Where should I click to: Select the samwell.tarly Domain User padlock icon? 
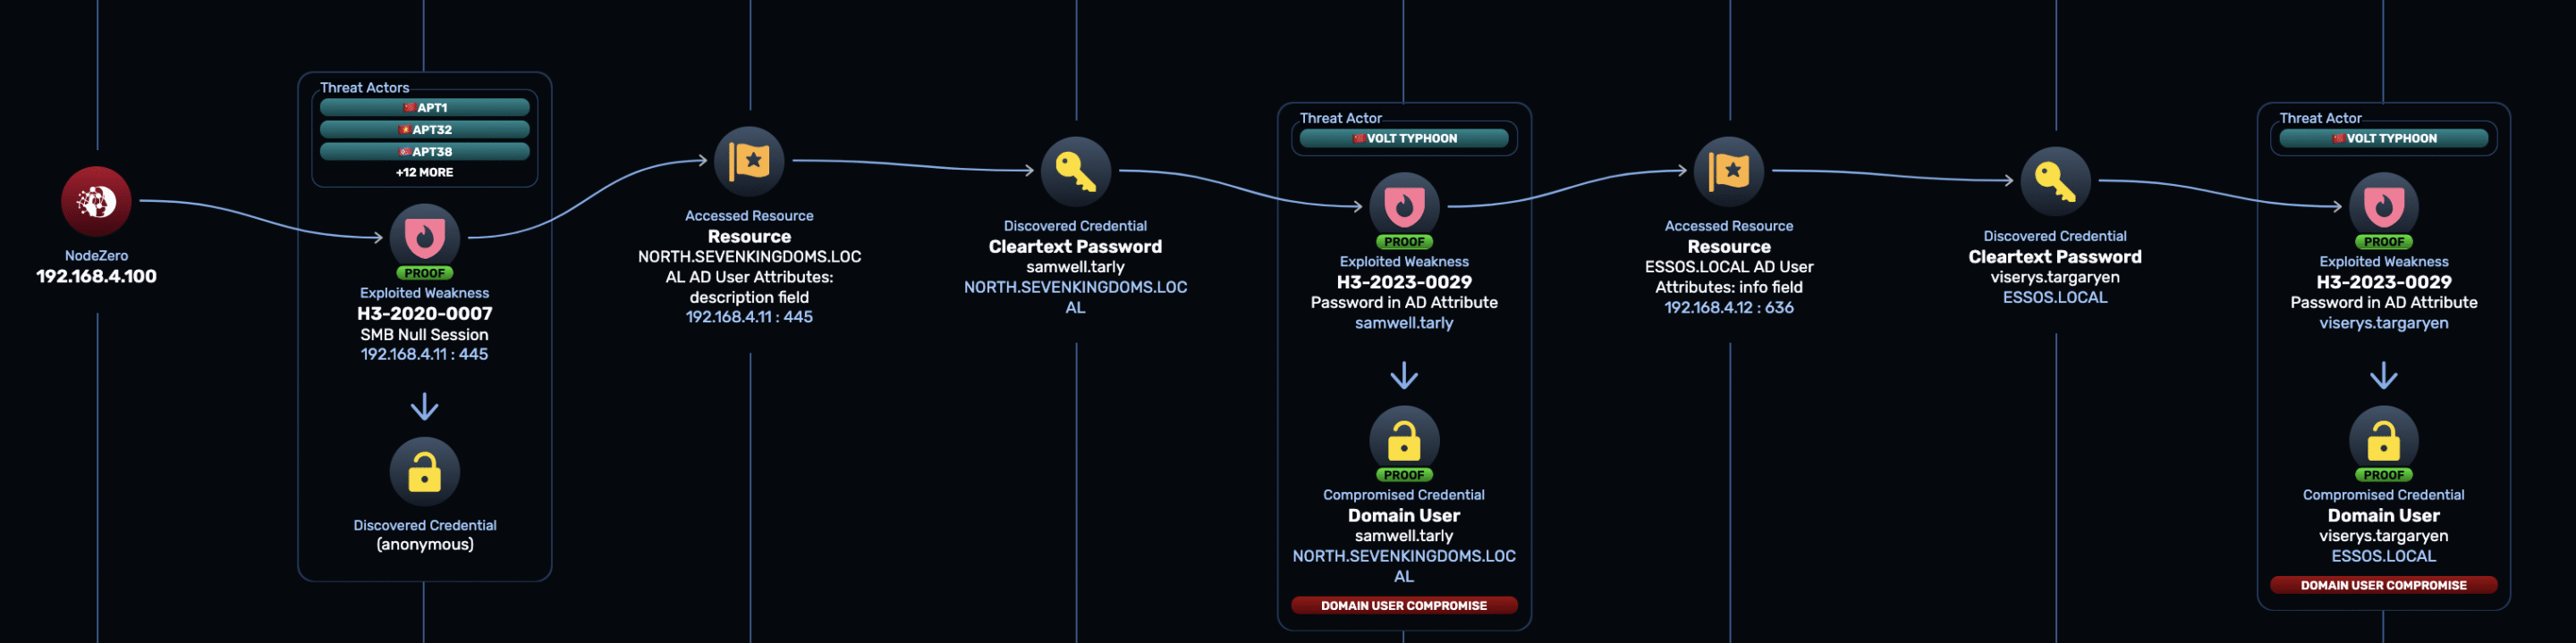tap(1403, 439)
